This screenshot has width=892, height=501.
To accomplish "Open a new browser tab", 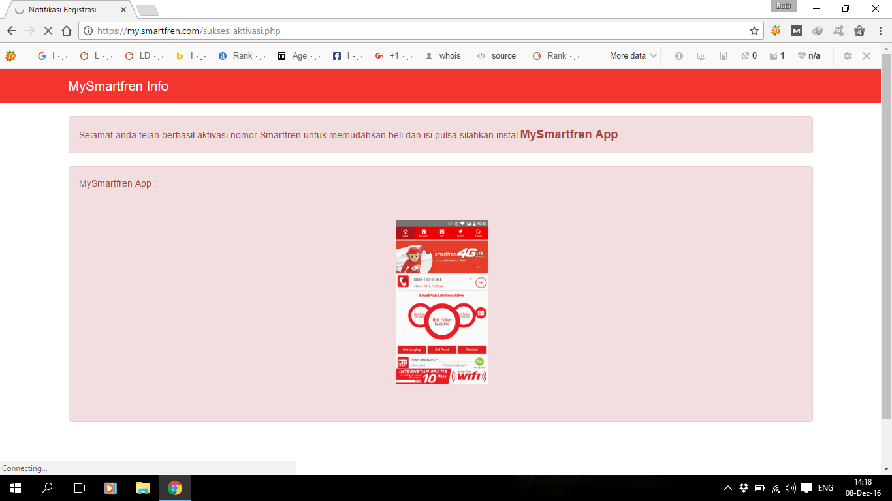I will pos(148,10).
